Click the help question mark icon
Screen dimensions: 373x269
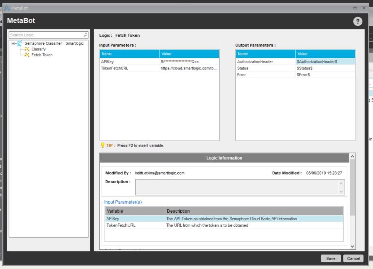tap(358, 21)
